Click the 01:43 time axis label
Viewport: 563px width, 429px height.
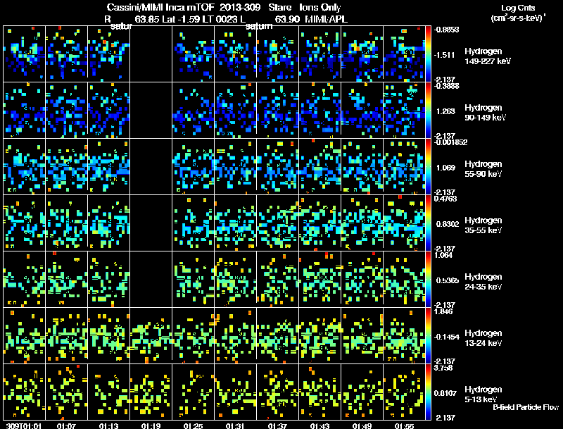click(x=320, y=425)
